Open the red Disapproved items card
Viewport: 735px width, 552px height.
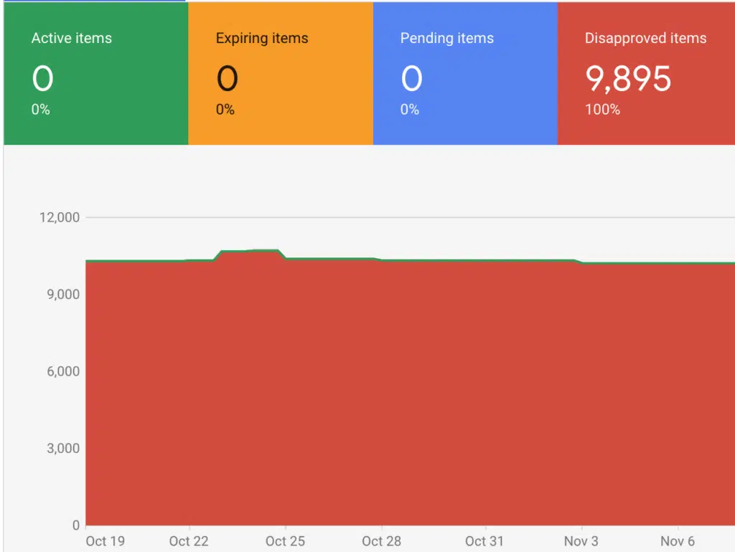(646, 73)
